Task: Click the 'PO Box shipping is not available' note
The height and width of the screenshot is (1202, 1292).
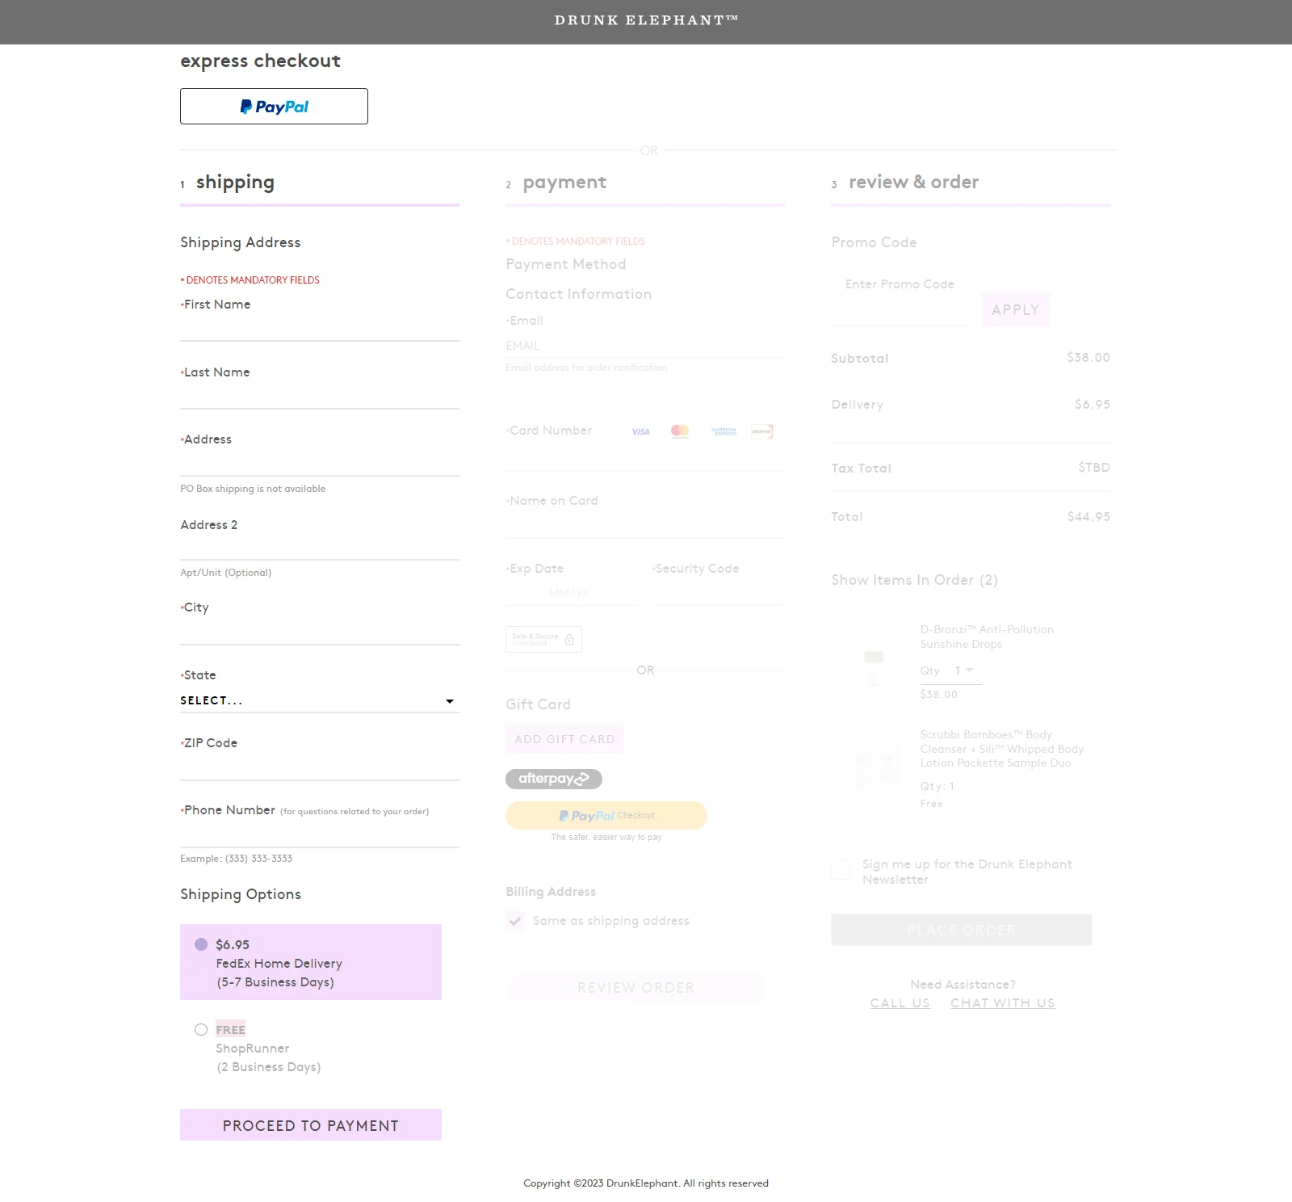Action: [253, 489]
